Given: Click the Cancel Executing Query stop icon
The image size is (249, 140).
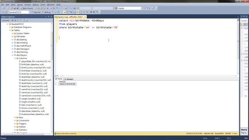Looking at the screenshot, I should 53,12.
